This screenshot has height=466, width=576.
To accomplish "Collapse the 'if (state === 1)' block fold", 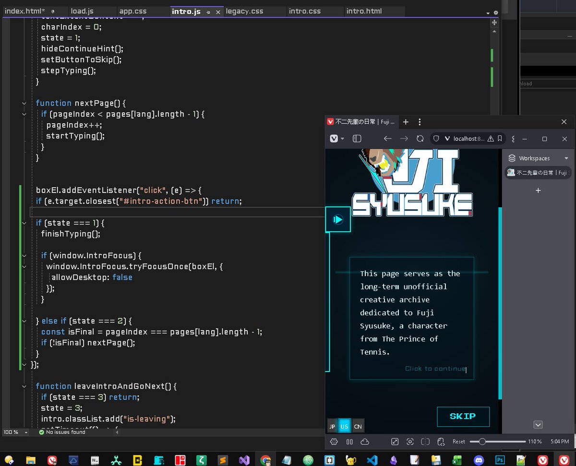I will pyautogui.click(x=24, y=223).
